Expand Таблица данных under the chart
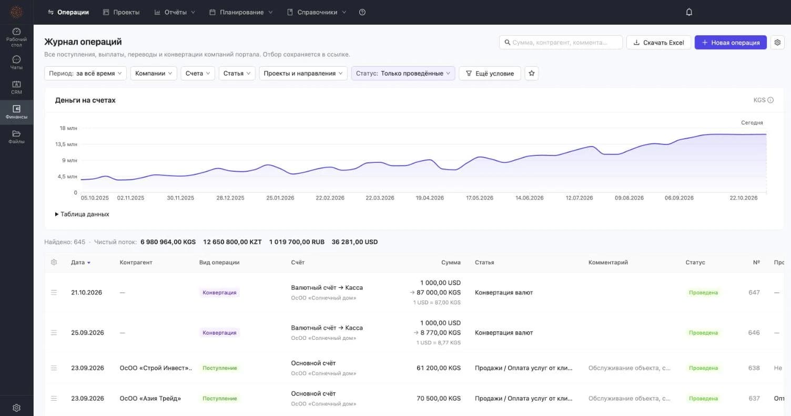The width and height of the screenshot is (791, 416). (82, 214)
